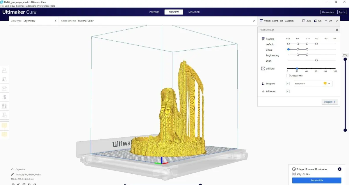Open the View menu

point(13,6)
